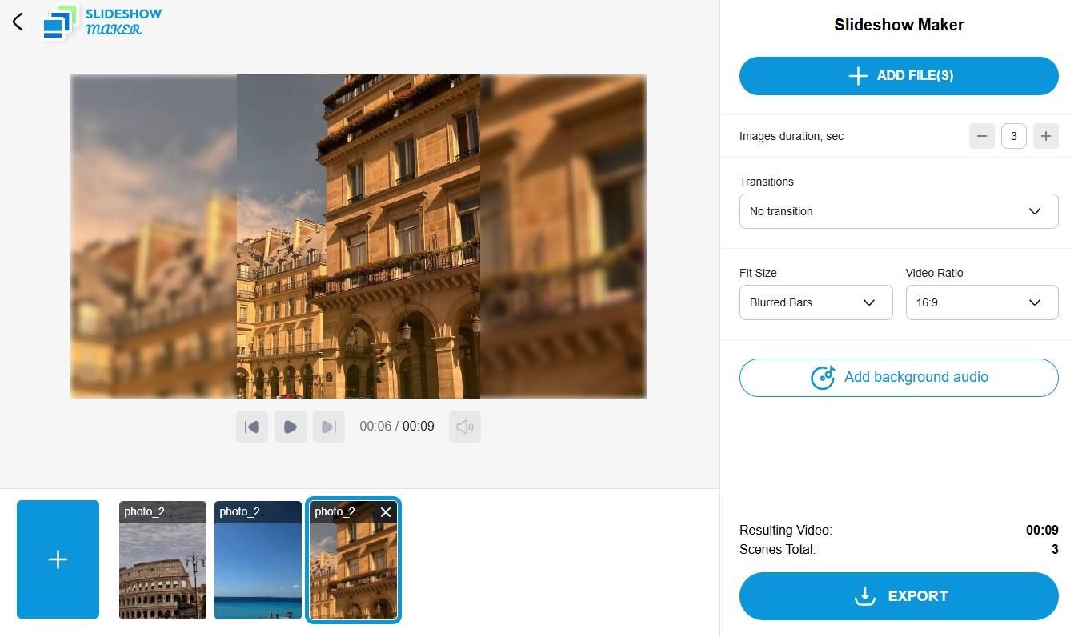Select the blue sea photo thumbnail
The width and height of the screenshot is (1074, 637).
(258, 560)
